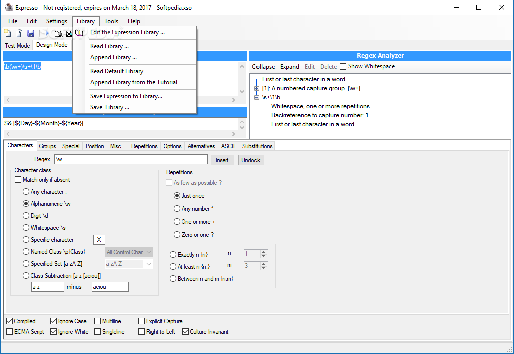This screenshot has width=514, height=354.
Task: Open the ASCII tab
Action: click(228, 146)
